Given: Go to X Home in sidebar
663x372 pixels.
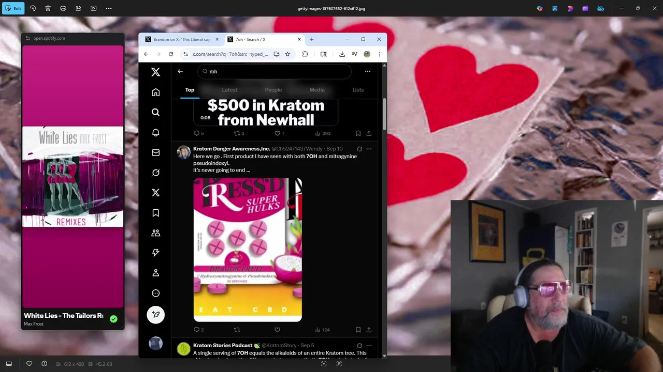Looking at the screenshot, I should coord(155,92).
